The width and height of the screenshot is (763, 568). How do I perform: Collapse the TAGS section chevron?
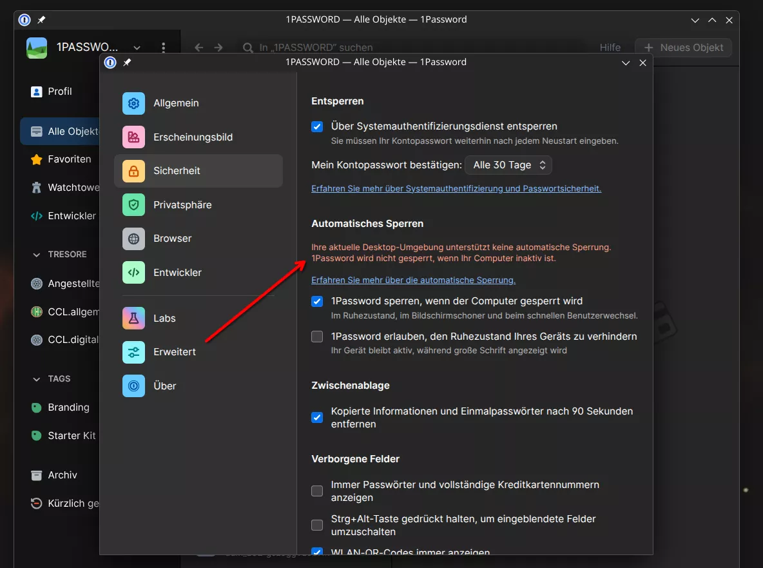coord(37,379)
